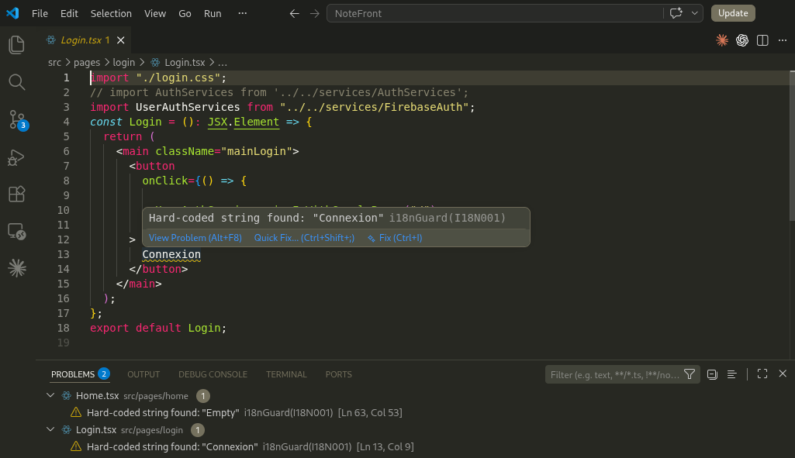The width and height of the screenshot is (795, 458).
Task: Open the problems filter funnel options
Action: tap(690, 374)
